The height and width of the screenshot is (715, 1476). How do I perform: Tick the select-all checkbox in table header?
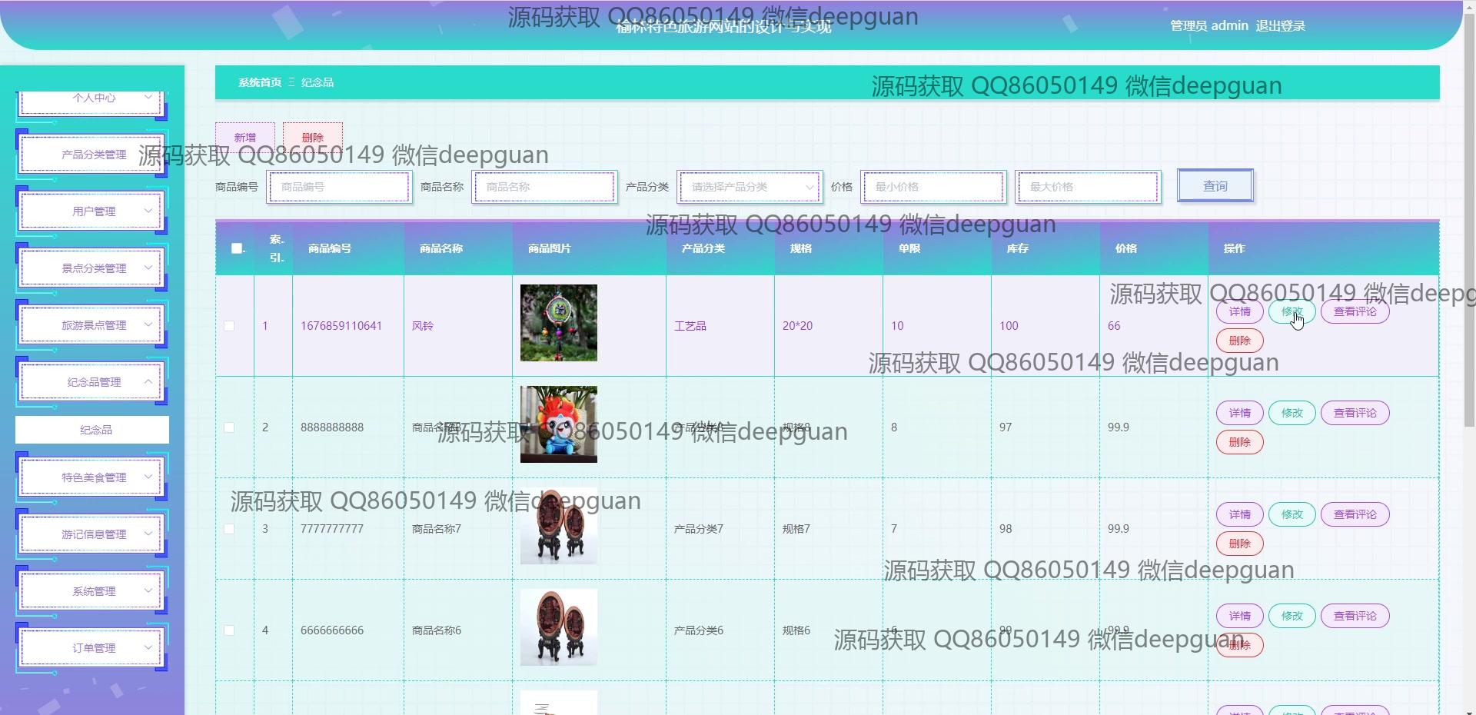click(237, 248)
